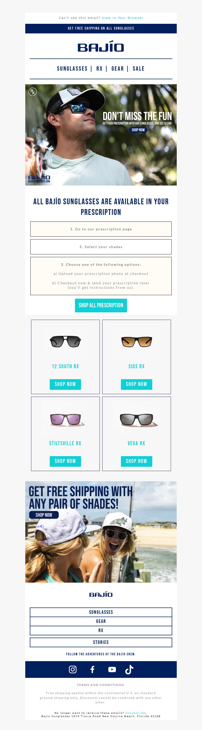Click Shop Now under Vega RX

[136, 461]
